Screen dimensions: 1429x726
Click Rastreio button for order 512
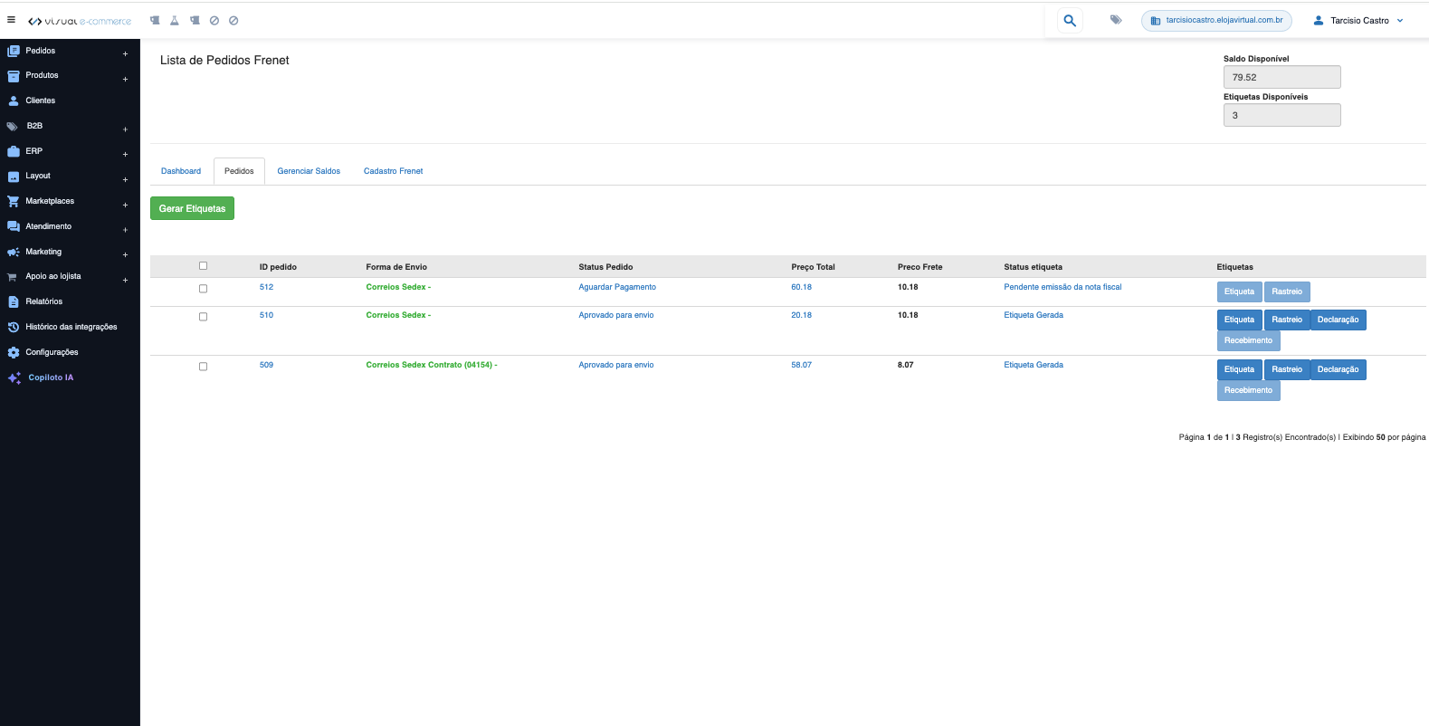tap(1287, 291)
